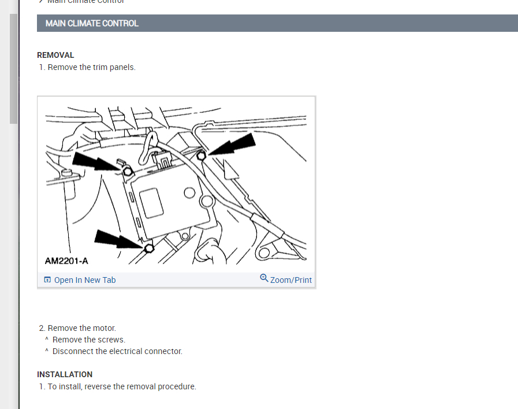Click 'Remove the trim panels.' step

click(91, 67)
